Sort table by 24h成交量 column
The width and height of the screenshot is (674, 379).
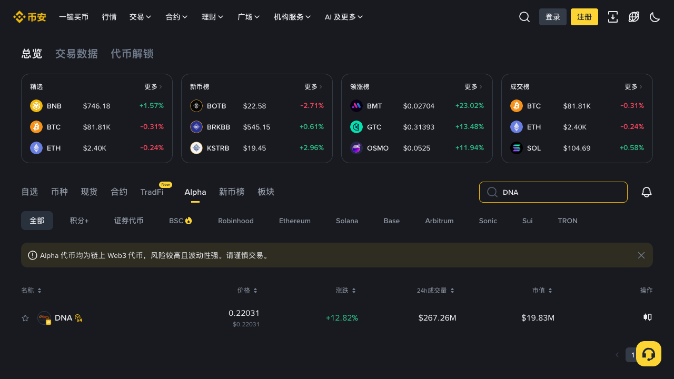coord(436,291)
